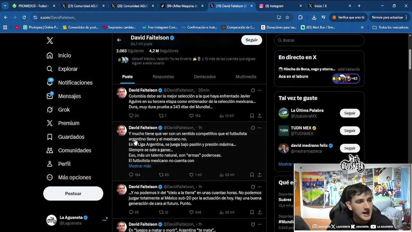Share the México sub-20 post
The height and width of the screenshot is (232, 412).
(x=259, y=212)
